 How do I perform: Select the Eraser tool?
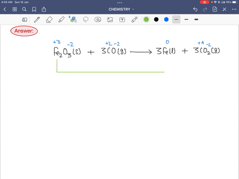coord(49,19)
